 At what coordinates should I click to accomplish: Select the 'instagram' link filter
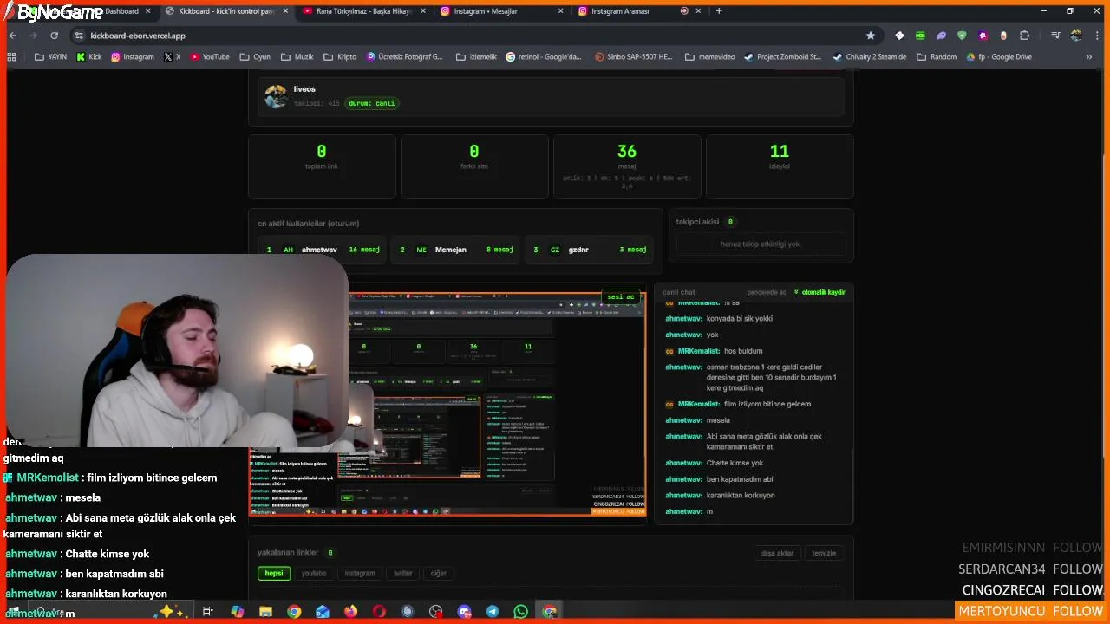click(360, 573)
